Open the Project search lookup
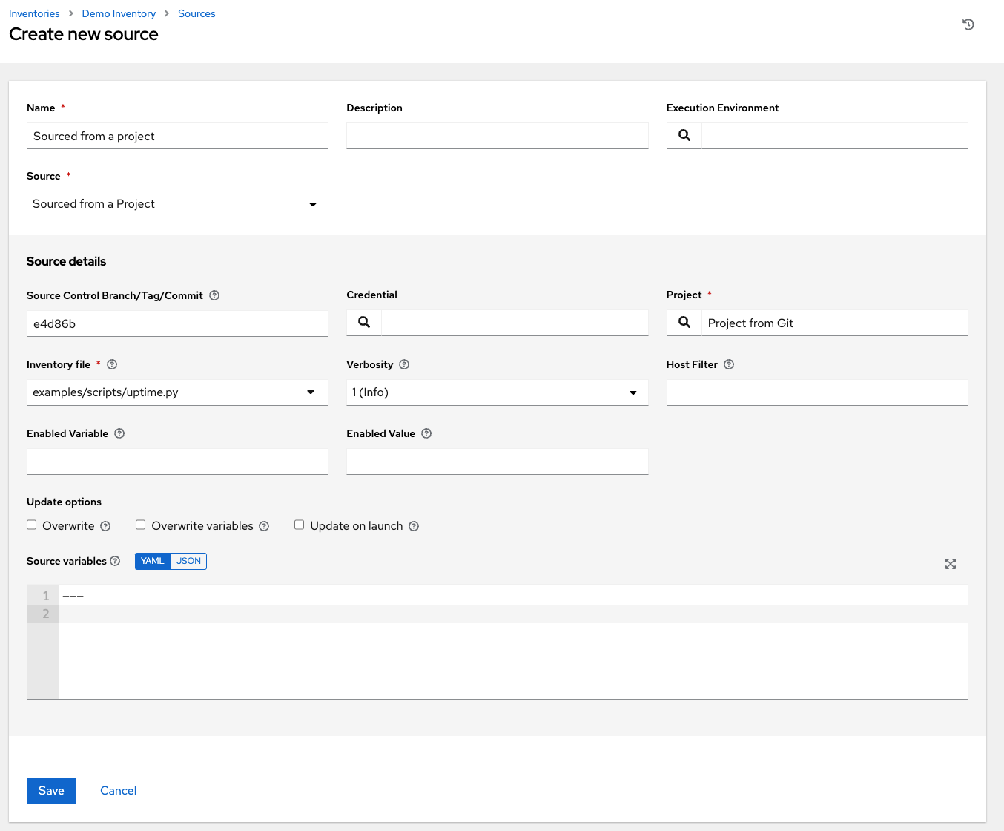This screenshot has width=1004, height=831. pos(684,322)
